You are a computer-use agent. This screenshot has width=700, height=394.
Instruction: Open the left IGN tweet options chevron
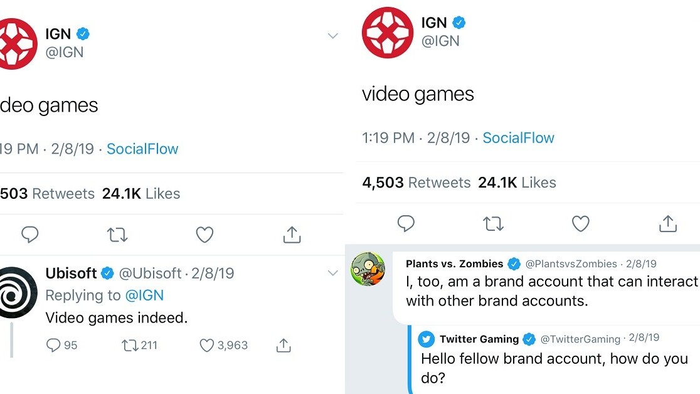coord(333,36)
